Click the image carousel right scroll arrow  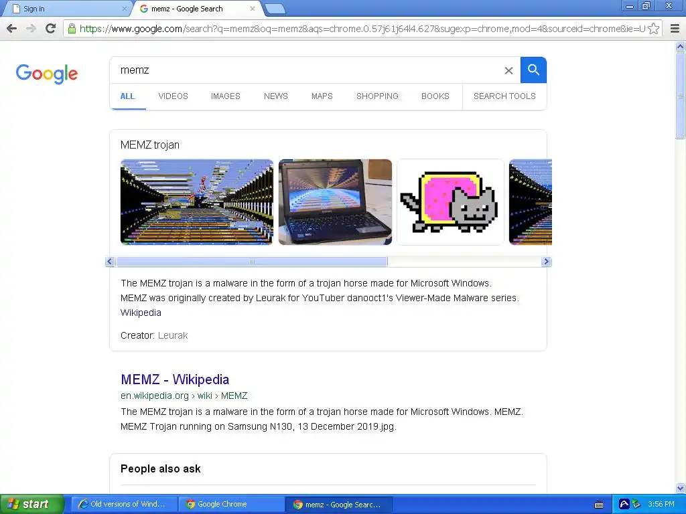pyautogui.click(x=545, y=262)
